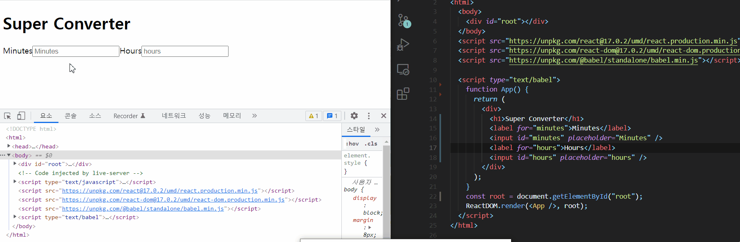Switch to the 네트워크 (Network) tab
The image size is (740, 242).
pos(174,116)
